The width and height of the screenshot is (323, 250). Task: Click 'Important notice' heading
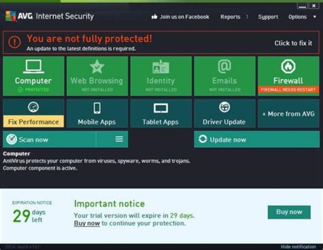109,204
